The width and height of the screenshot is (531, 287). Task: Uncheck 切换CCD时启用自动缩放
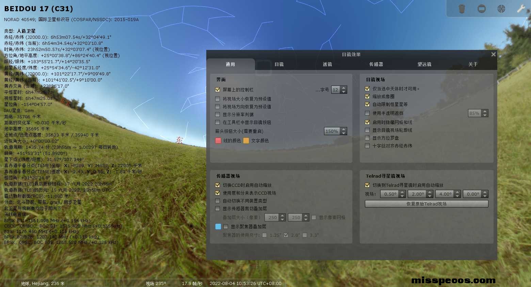pos(218,185)
